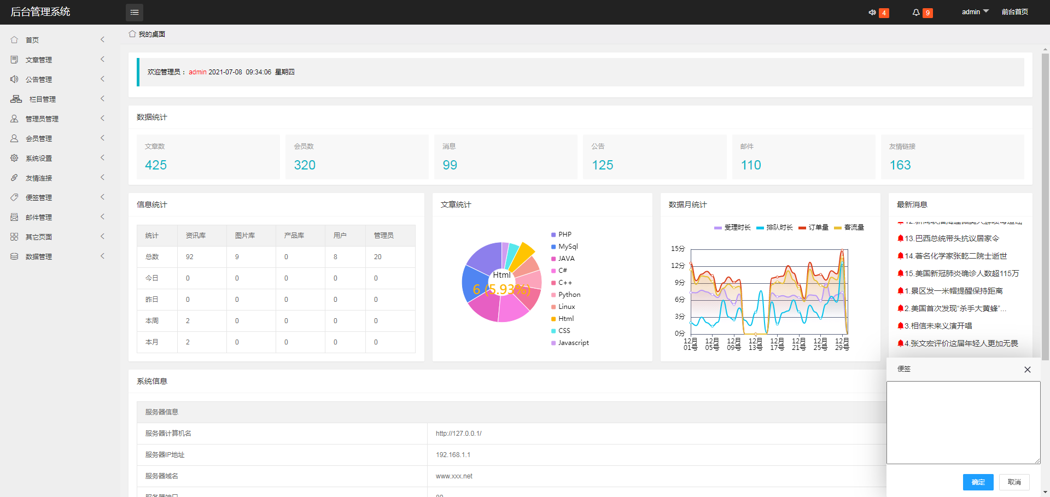The width and height of the screenshot is (1050, 497).
Task: Click the hamburger sidebar toggle icon
Action: click(134, 12)
